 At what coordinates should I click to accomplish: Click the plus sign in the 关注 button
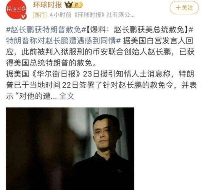(178, 8)
